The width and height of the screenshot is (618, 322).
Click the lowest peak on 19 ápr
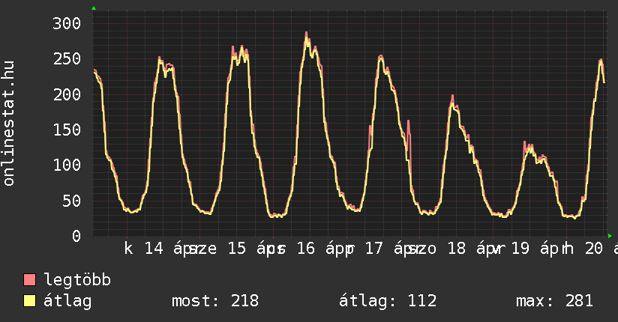tap(527, 142)
